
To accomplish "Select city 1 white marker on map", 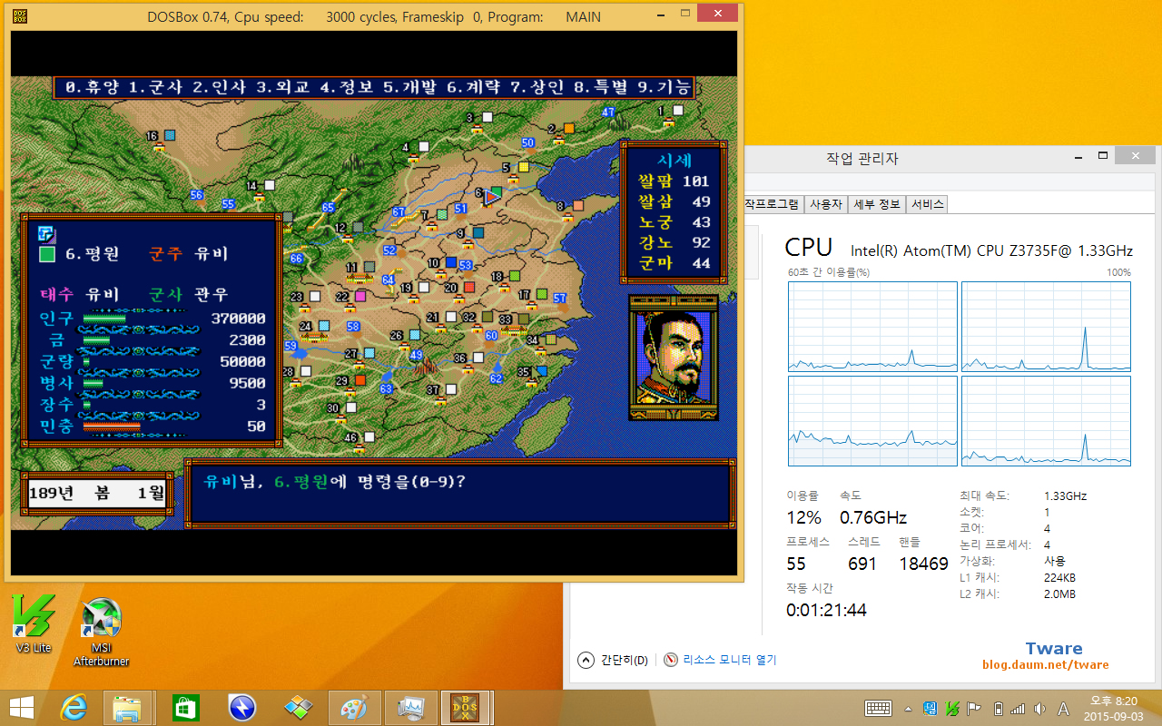I will (x=677, y=111).
